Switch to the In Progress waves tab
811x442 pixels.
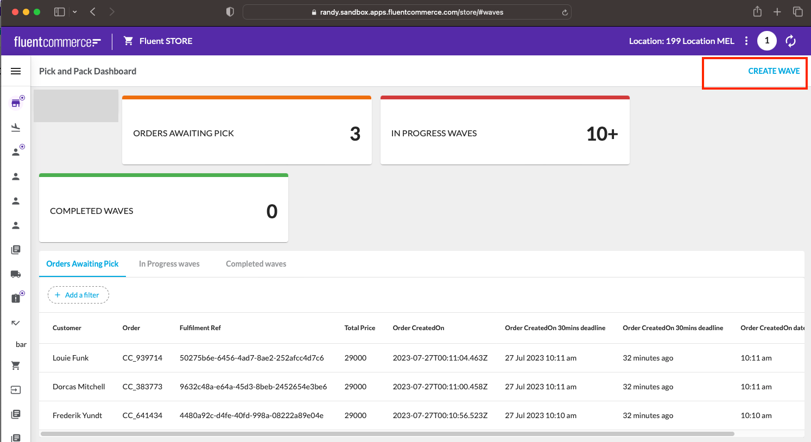pyautogui.click(x=169, y=264)
